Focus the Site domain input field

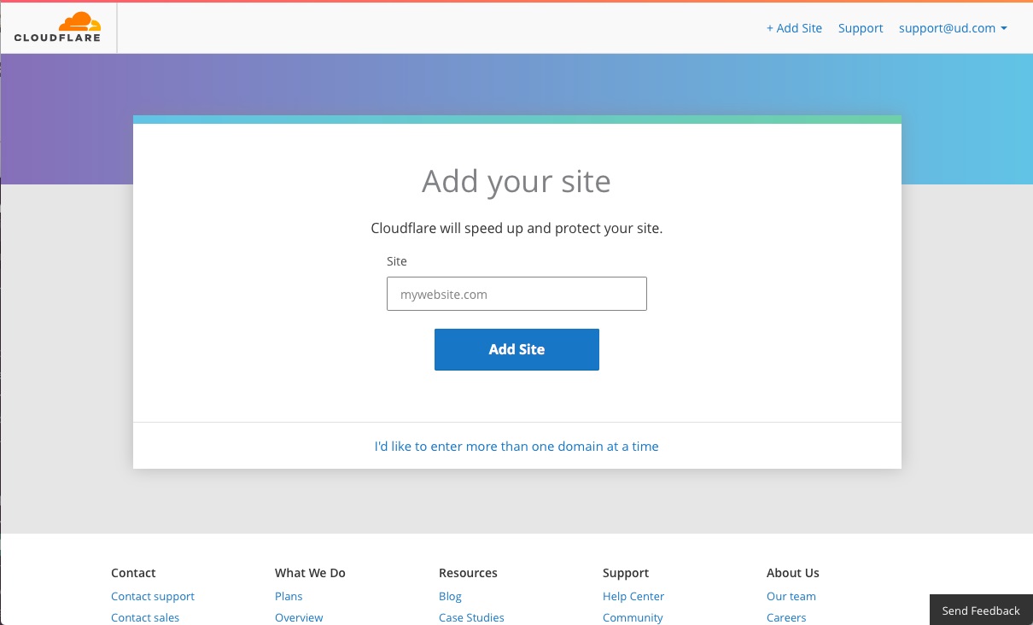516,294
